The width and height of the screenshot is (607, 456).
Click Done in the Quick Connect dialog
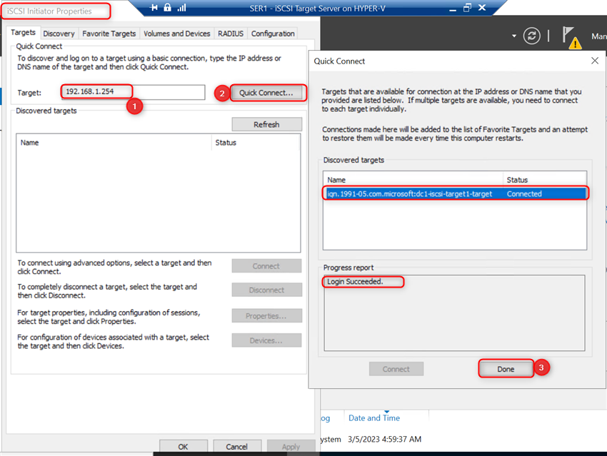click(x=505, y=369)
